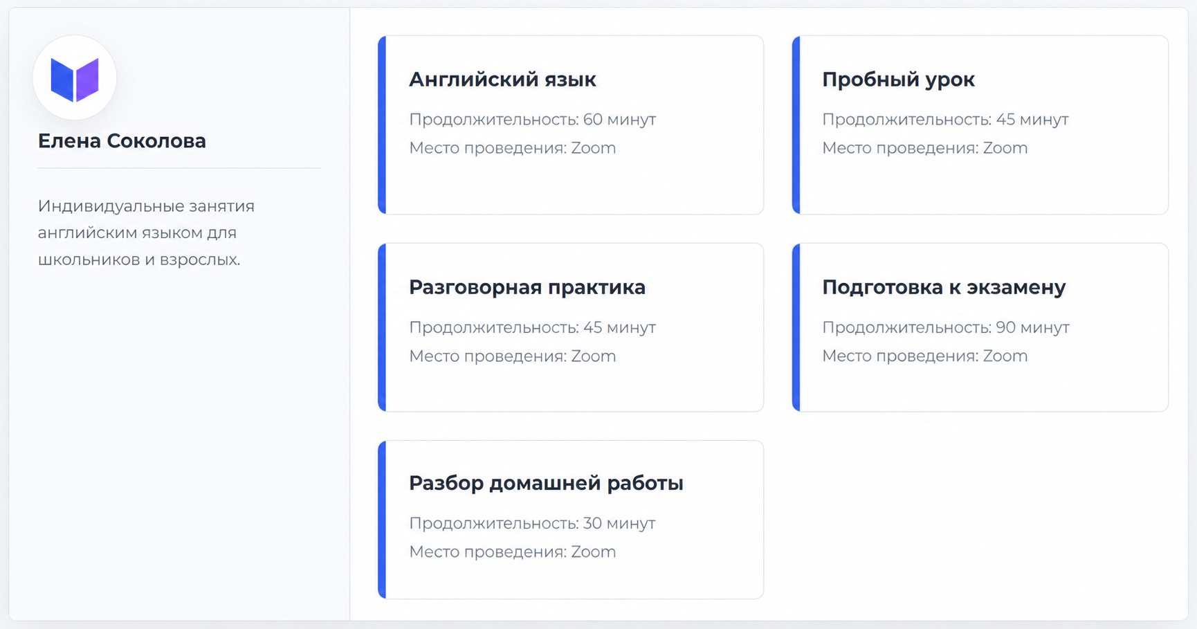
Task: Click Место проведения: Zoom in Подготовка к экзамену card
Action: click(x=925, y=356)
